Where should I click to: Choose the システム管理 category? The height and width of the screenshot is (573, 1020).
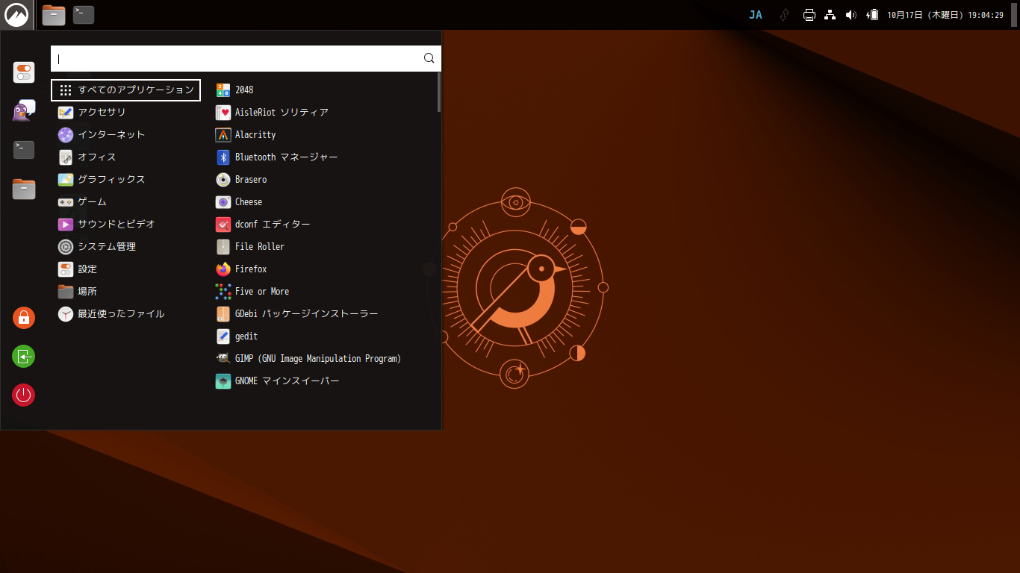click(x=107, y=247)
